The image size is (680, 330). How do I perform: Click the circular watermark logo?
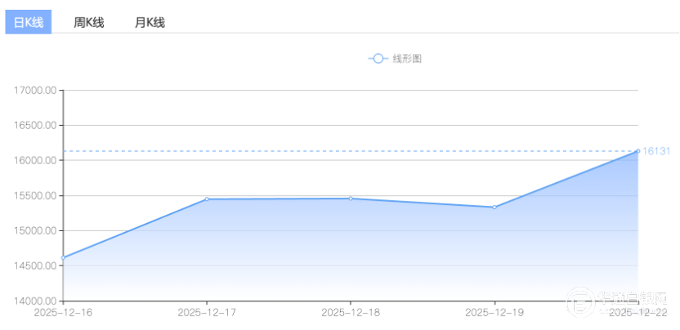click(x=581, y=302)
